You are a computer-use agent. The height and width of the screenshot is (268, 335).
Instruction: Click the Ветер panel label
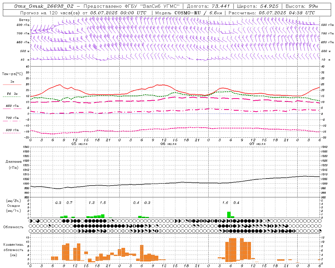click(x=24, y=20)
